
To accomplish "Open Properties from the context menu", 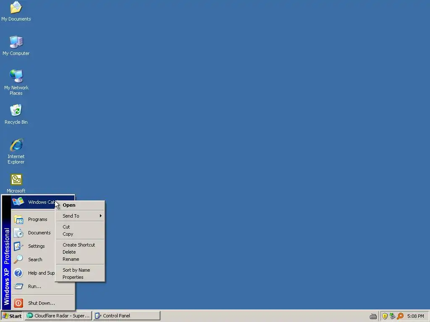I will click(80, 277).
